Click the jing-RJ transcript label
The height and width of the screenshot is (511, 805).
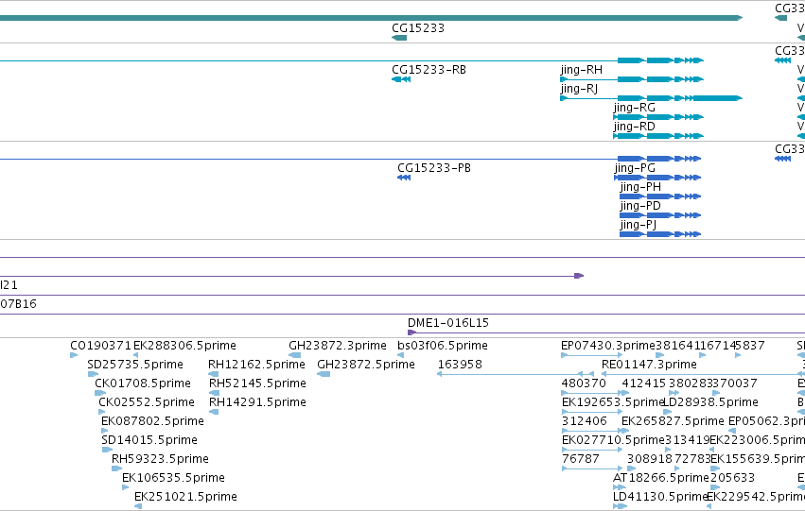pyautogui.click(x=579, y=89)
